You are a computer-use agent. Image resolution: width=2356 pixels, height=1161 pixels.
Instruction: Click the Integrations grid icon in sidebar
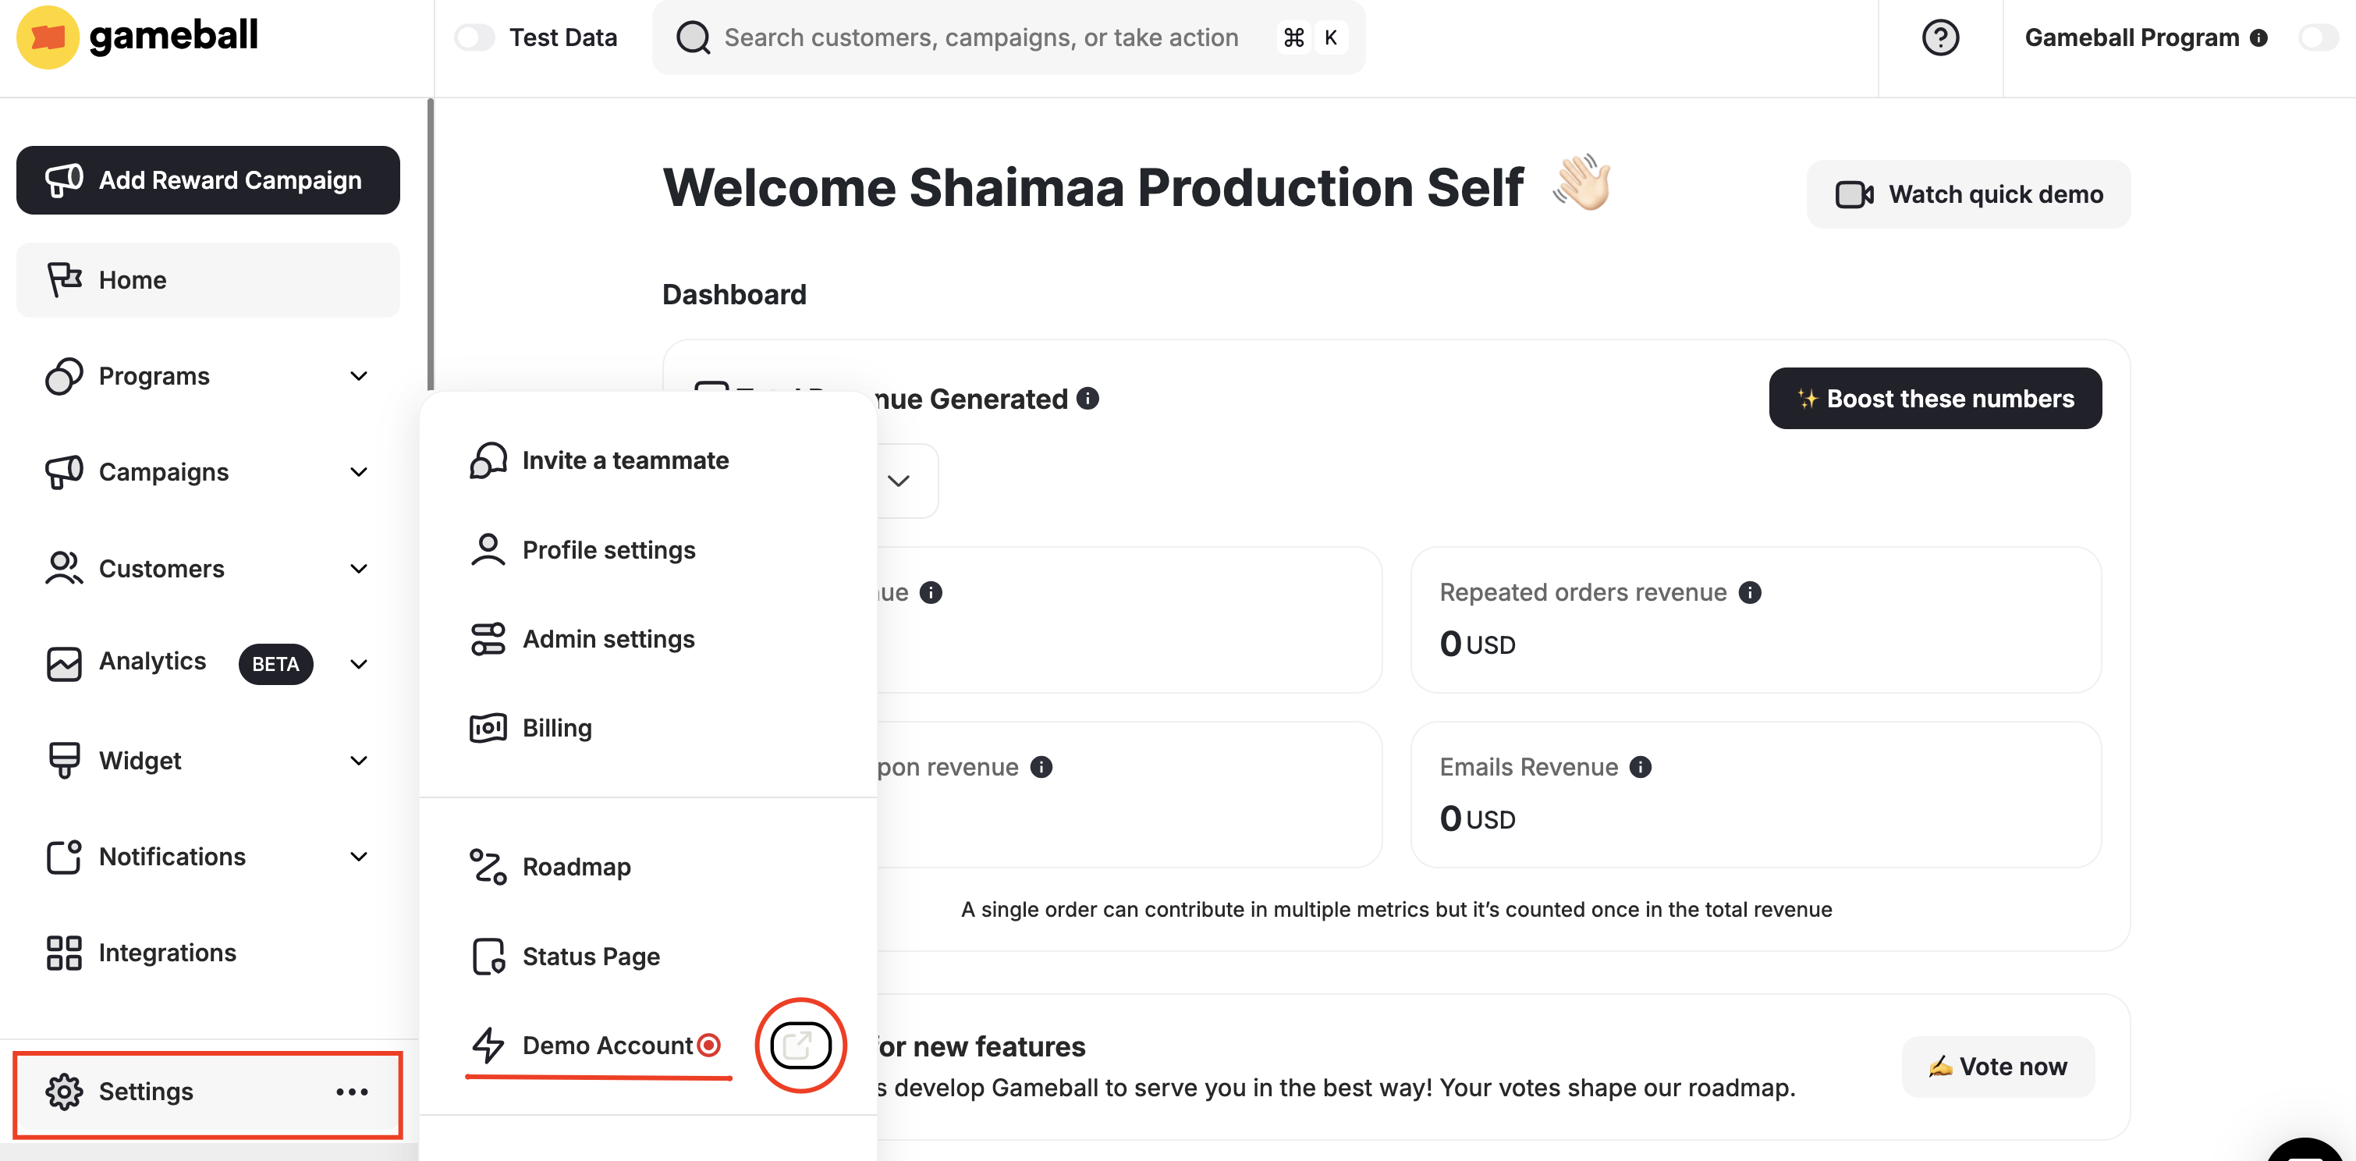pos(64,953)
